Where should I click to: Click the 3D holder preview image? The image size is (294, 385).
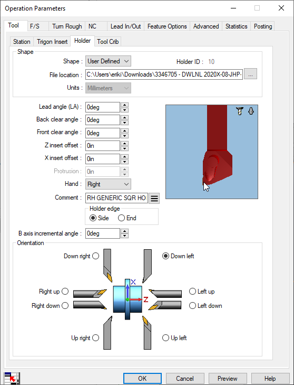(212, 152)
